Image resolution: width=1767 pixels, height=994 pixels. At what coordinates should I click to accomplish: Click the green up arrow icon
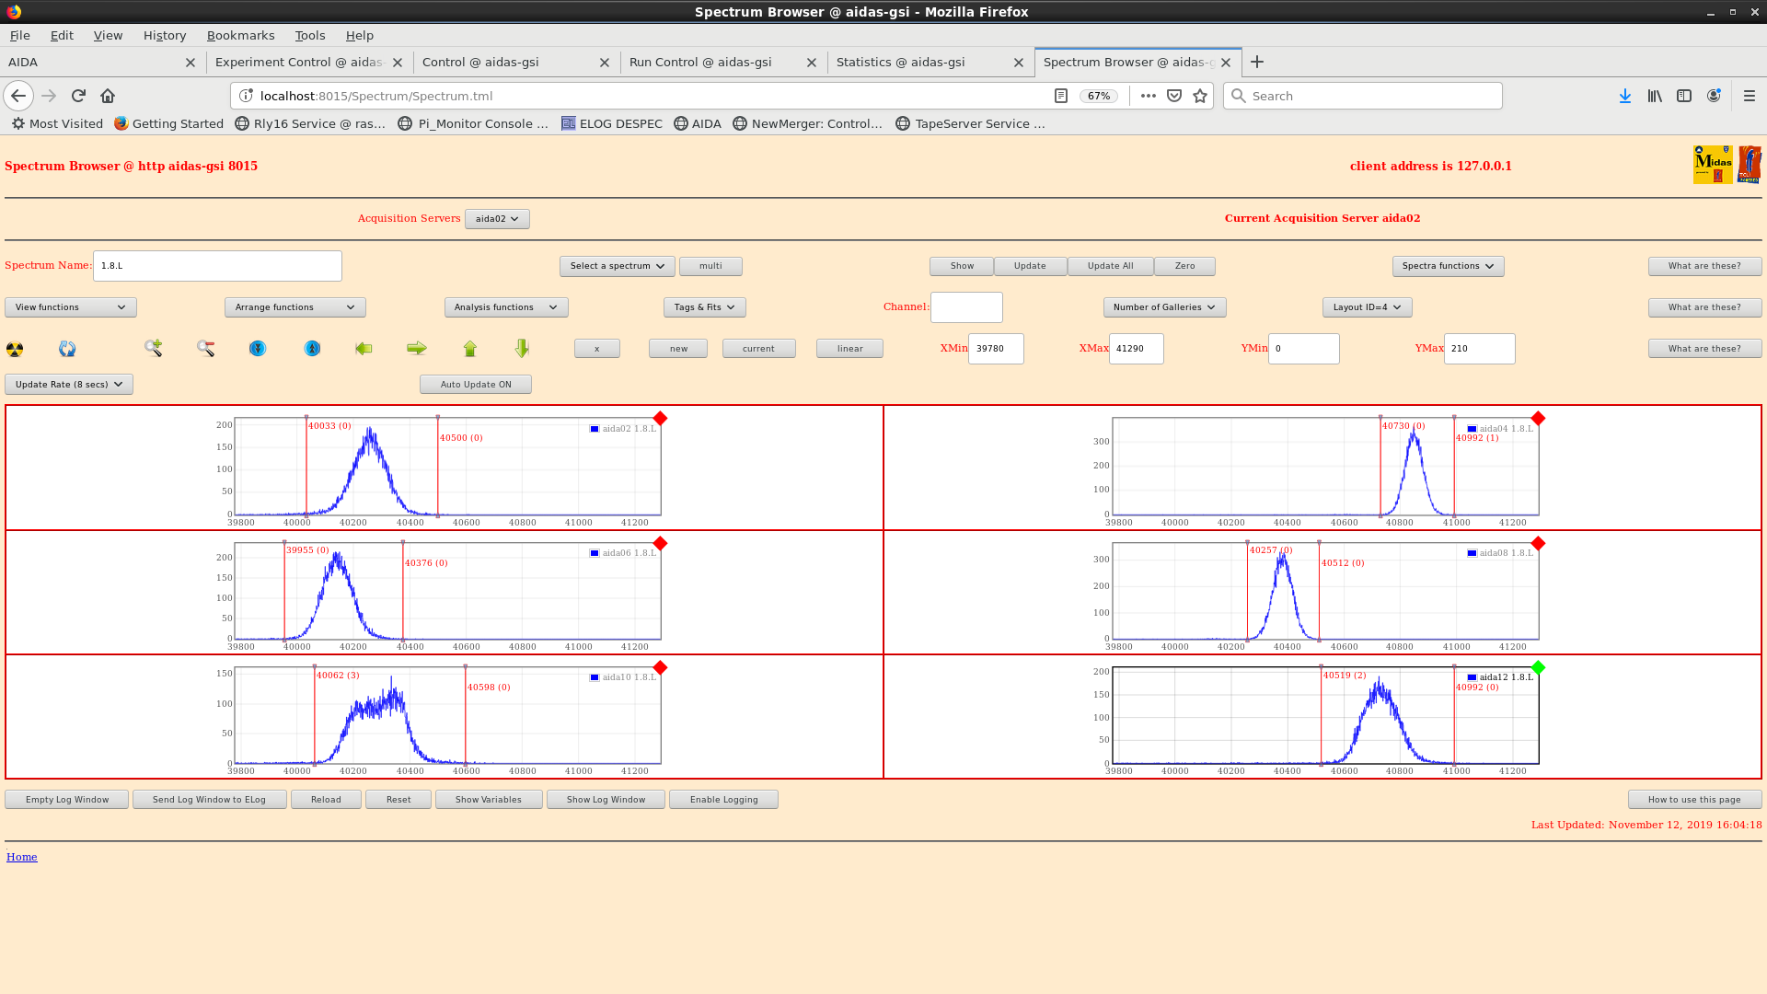coord(470,348)
